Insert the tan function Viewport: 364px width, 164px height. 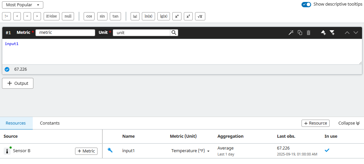(x=115, y=16)
